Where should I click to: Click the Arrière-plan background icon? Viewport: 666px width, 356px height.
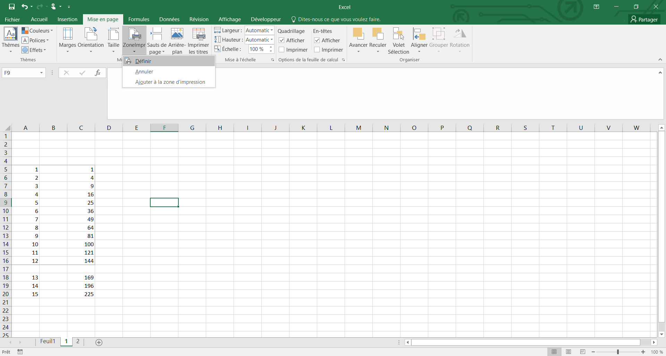177,34
